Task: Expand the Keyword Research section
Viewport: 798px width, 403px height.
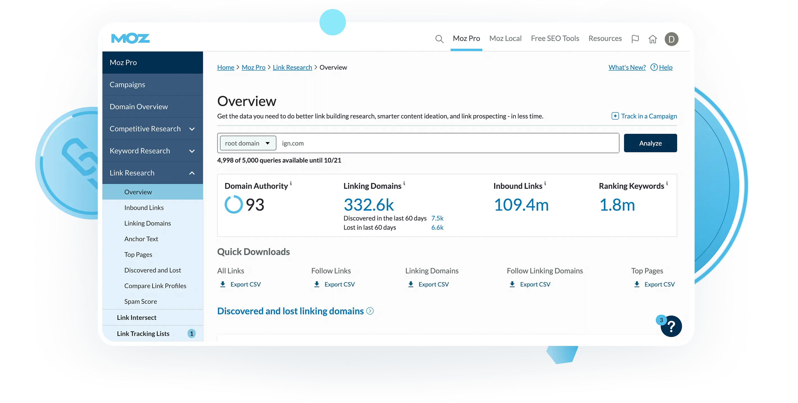Action: [192, 151]
